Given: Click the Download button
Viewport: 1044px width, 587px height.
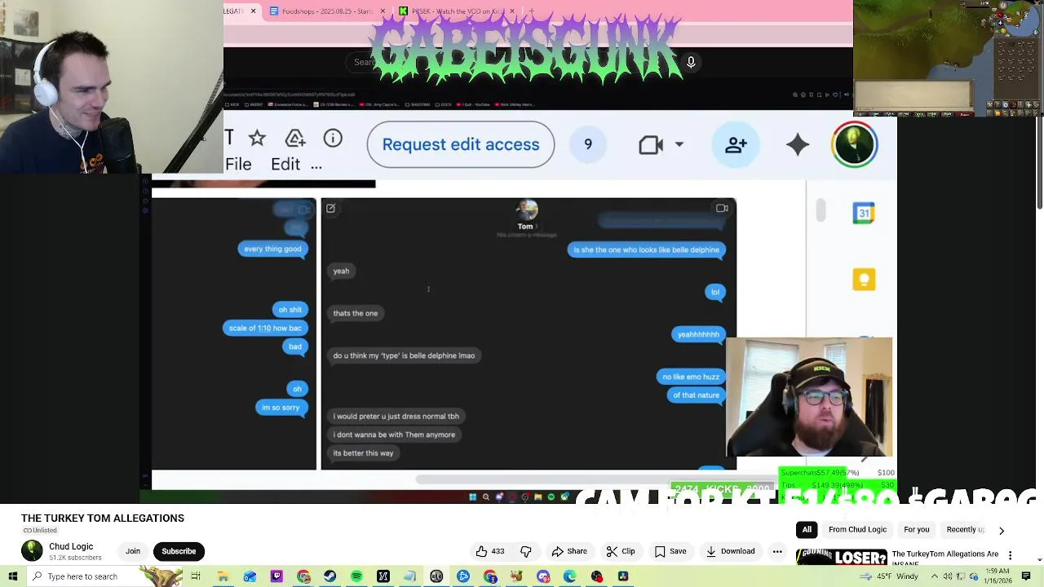Looking at the screenshot, I should click(730, 551).
